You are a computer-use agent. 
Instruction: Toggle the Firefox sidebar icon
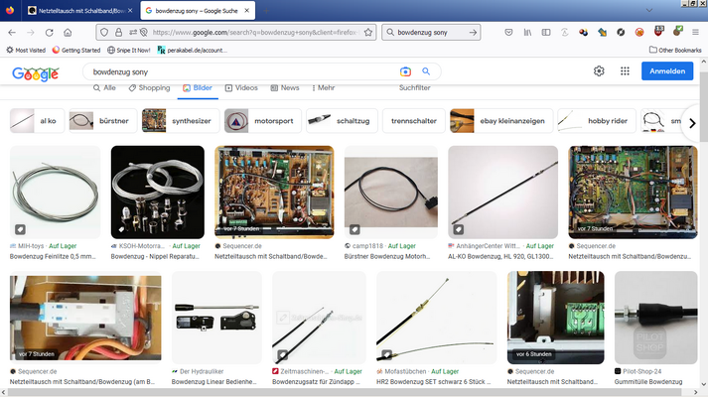(x=546, y=32)
